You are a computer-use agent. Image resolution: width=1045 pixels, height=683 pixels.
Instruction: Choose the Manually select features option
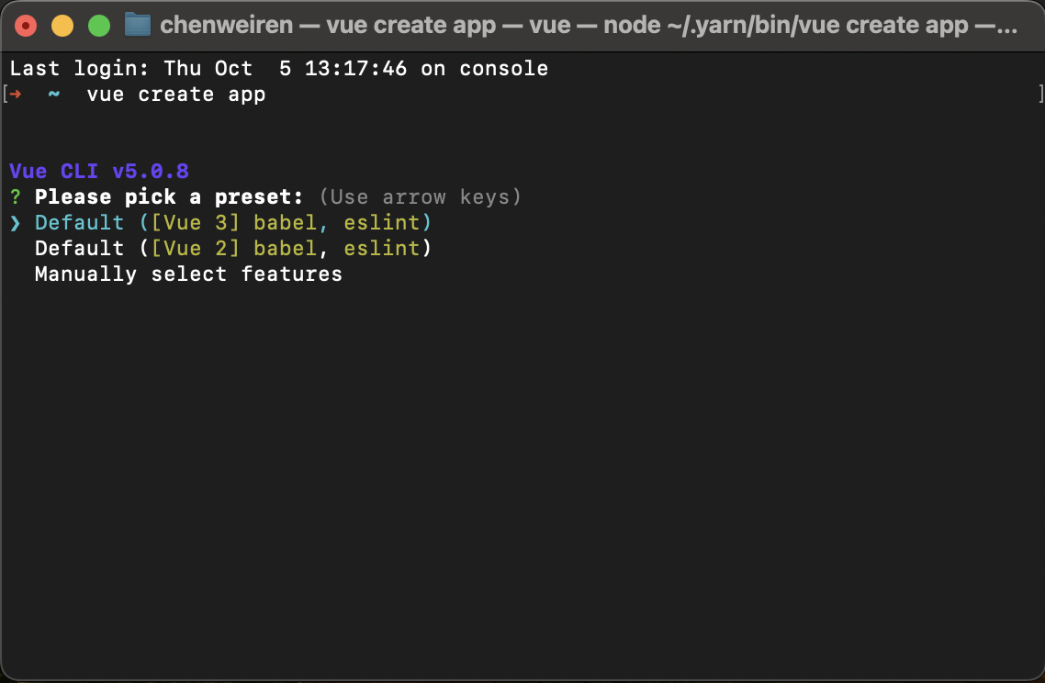tap(187, 274)
